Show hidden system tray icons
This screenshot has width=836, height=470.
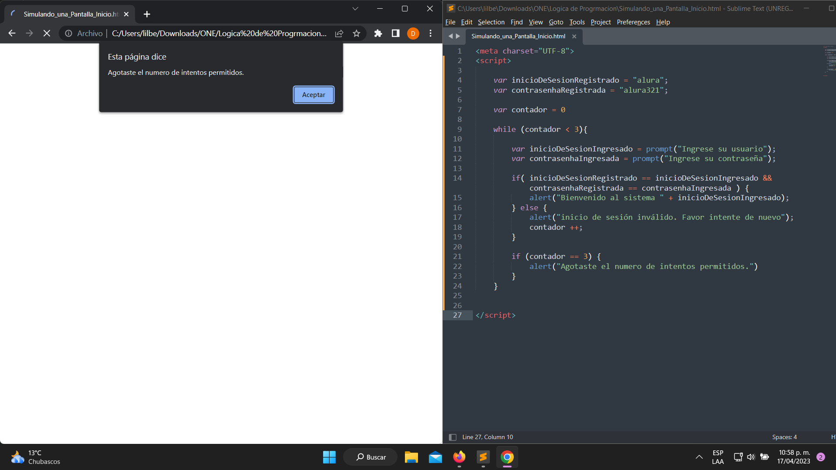[x=699, y=457]
